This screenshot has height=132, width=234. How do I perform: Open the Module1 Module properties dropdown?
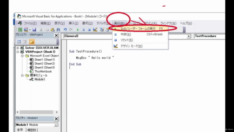pyautogui.click(x=56, y=125)
